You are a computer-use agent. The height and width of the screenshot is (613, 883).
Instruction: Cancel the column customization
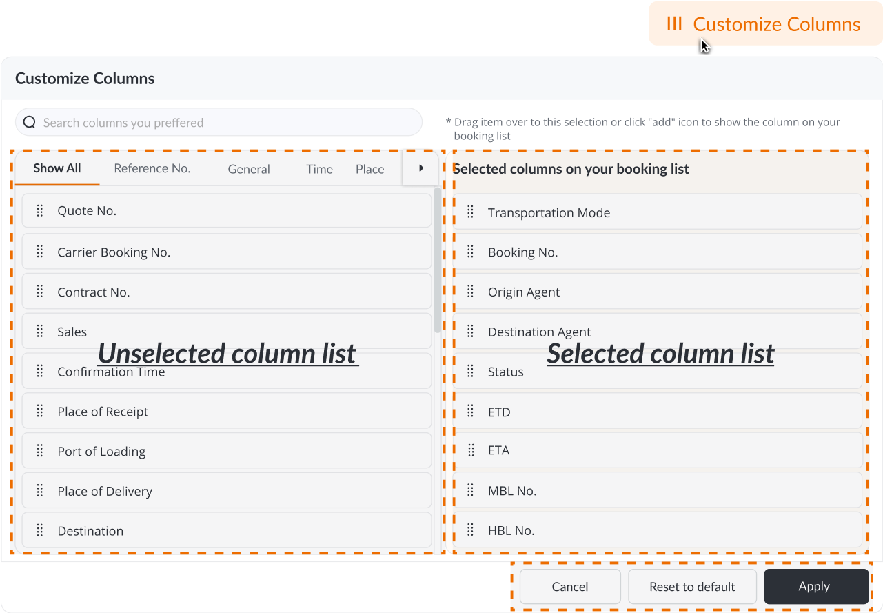coord(569,587)
